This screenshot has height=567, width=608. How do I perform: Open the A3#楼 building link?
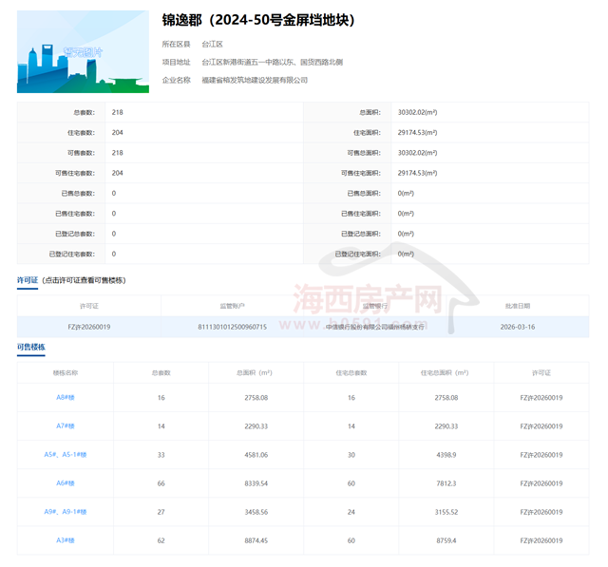(x=66, y=540)
